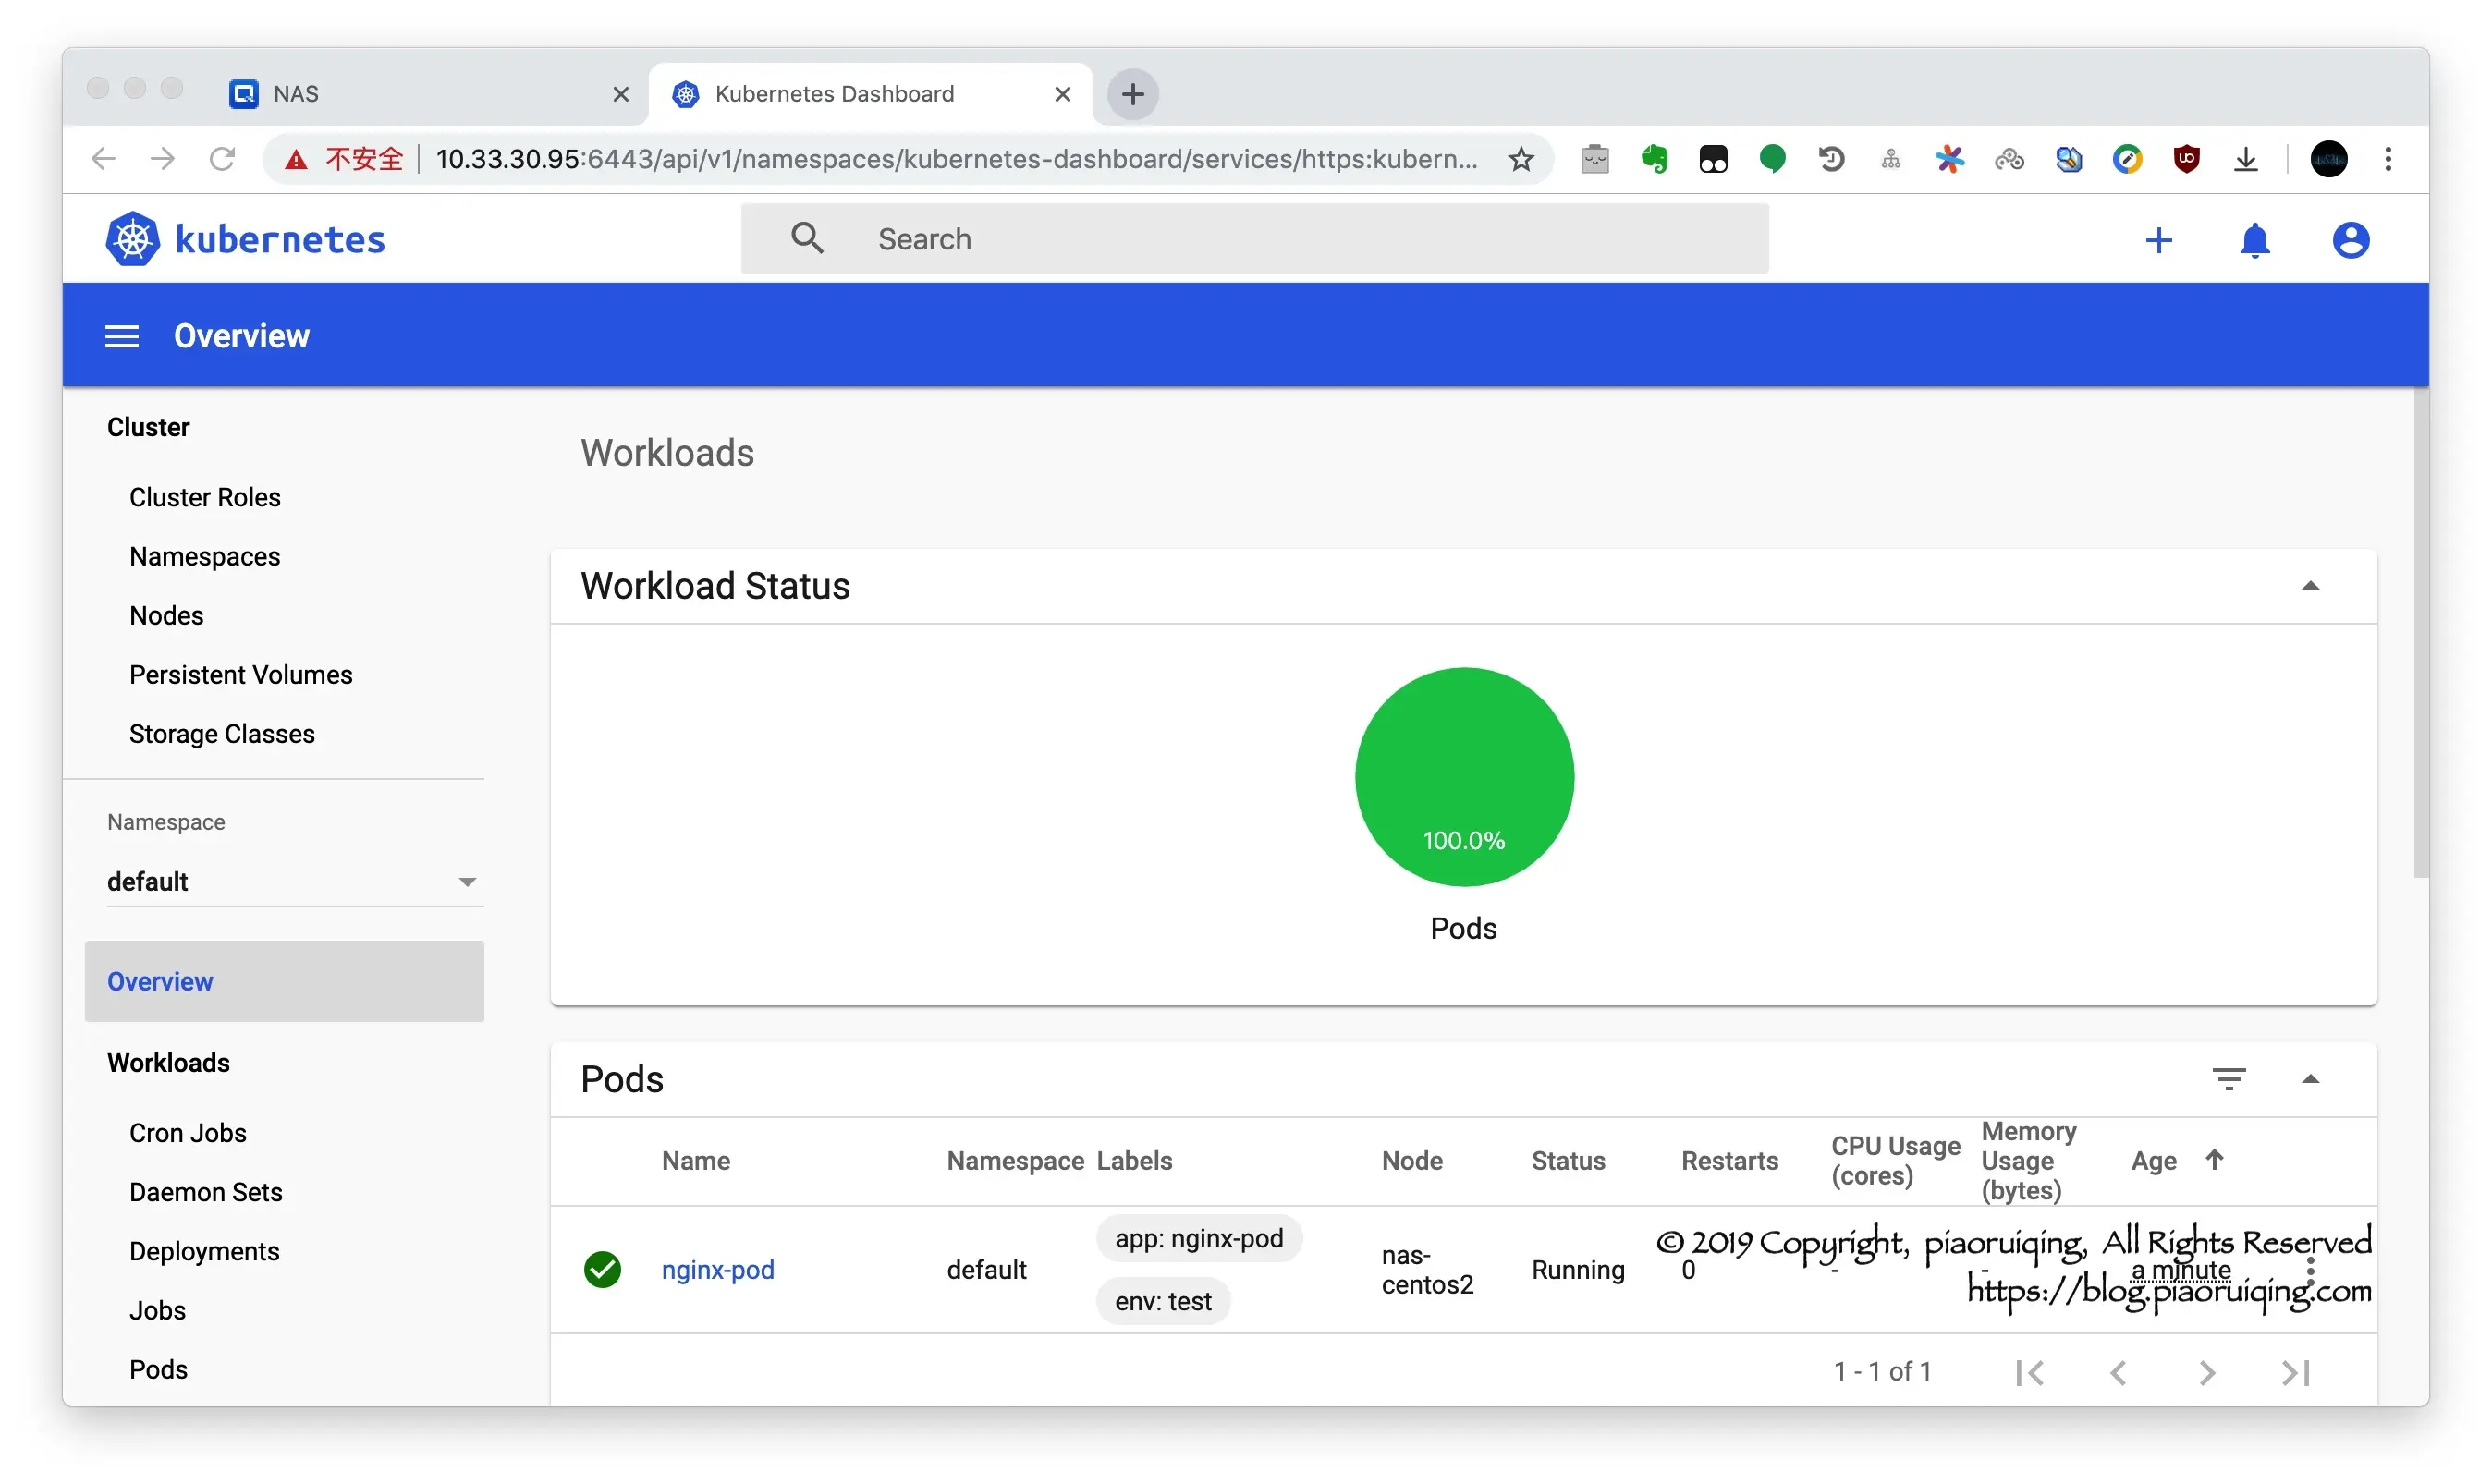Open the notifications bell icon
2492x1484 pixels.
click(x=2254, y=240)
